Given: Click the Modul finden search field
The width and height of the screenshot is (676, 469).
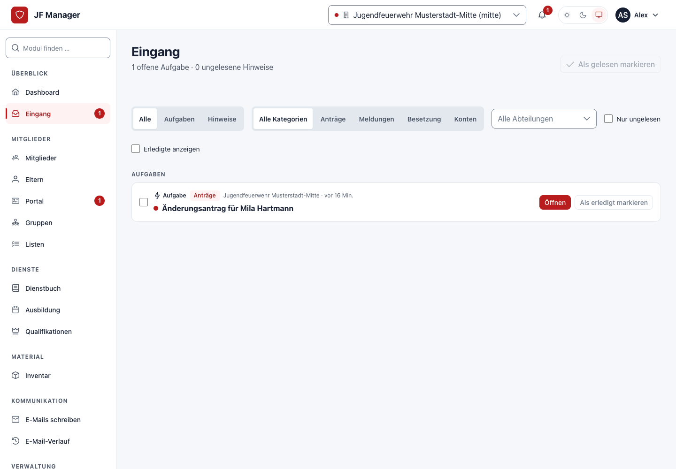Looking at the screenshot, I should [58, 48].
